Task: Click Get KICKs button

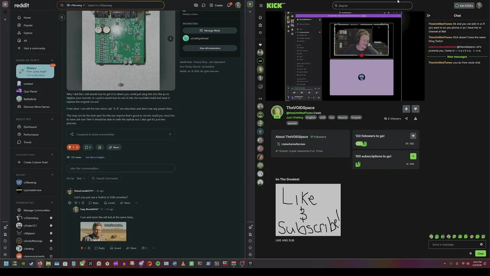Action: click(x=464, y=5)
